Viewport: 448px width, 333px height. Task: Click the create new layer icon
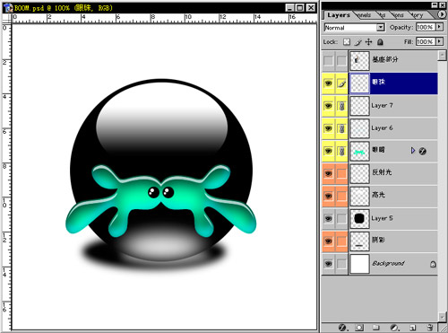click(x=412, y=328)
